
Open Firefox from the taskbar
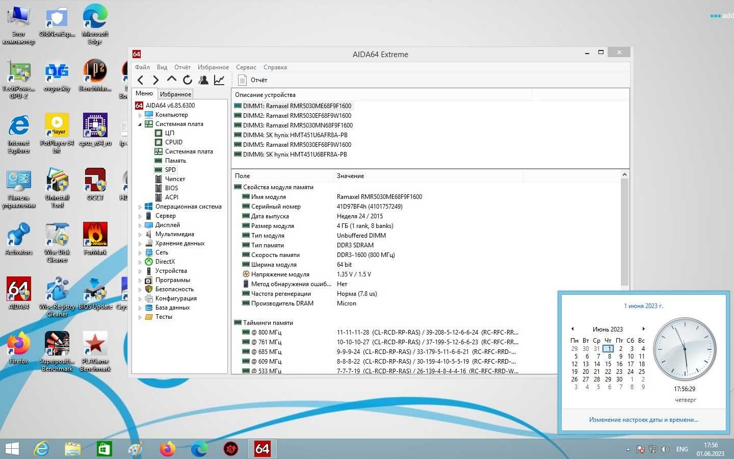coord(168,449)
